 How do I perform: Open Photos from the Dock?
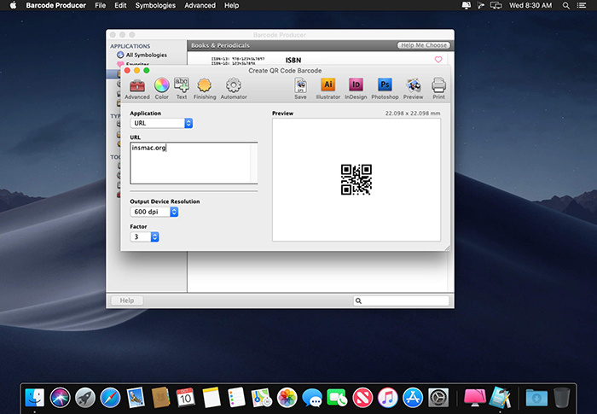point(287,398)
